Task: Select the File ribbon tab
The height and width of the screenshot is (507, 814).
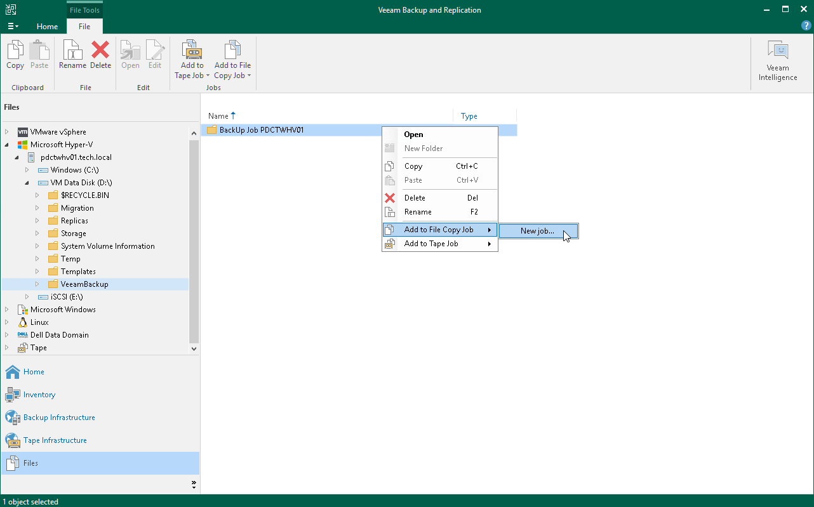Action: 84,27
